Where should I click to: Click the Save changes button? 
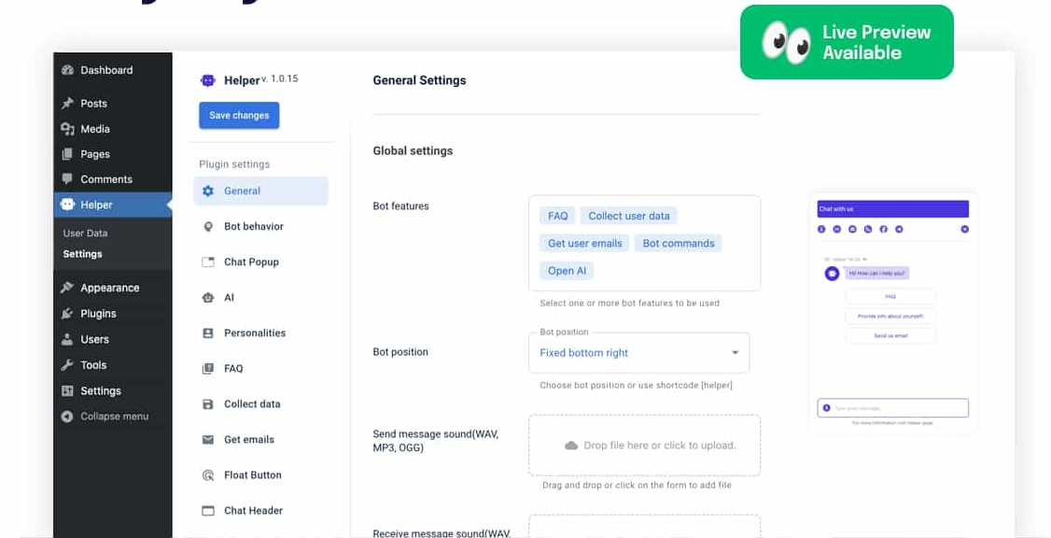pyautogui.click(x=239, y=116)
